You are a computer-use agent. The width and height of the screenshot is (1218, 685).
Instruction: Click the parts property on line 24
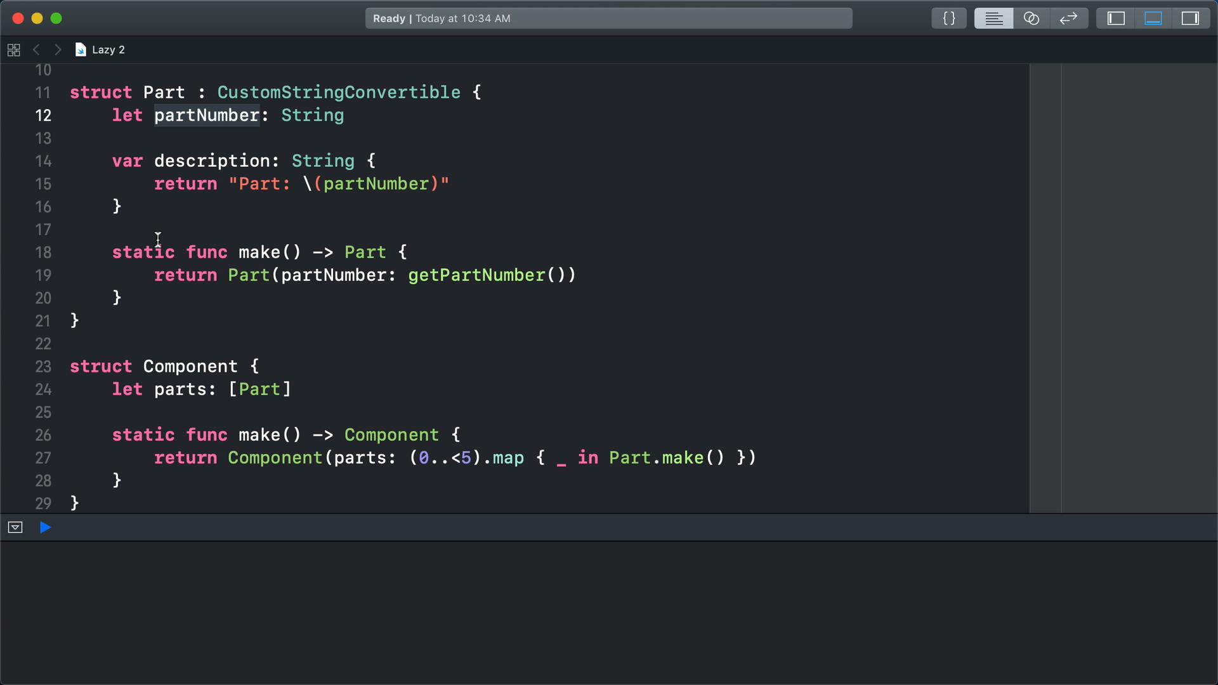[180, 389]
